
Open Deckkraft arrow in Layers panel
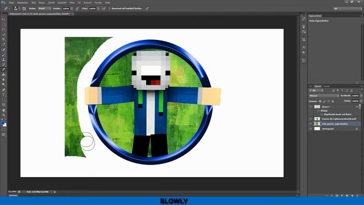click(x=361, y=96)
